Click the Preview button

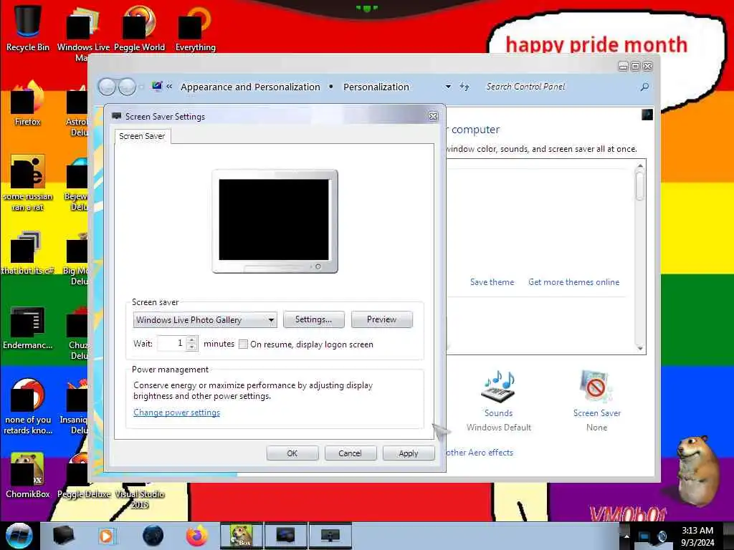(381, 319)
